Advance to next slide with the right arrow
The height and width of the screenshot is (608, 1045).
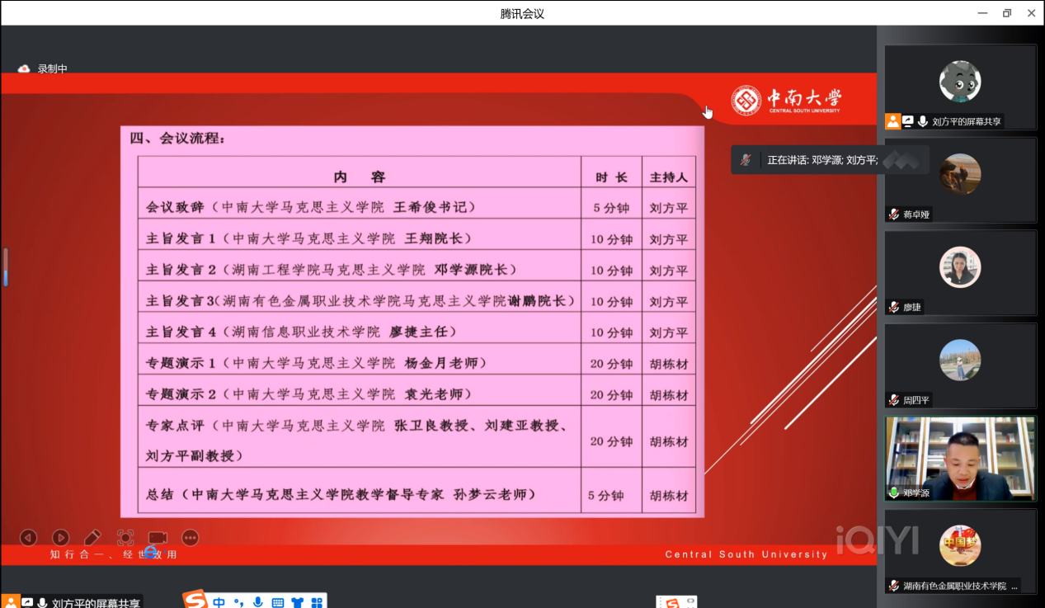[60, 538]
